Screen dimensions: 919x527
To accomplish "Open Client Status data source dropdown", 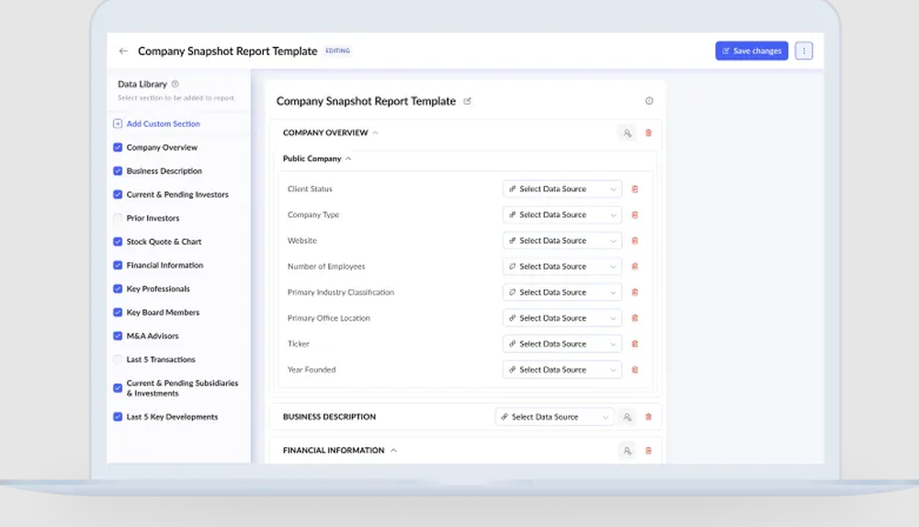I will point(562,189).
